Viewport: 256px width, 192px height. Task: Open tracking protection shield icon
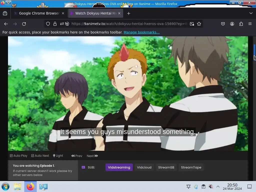coord(48,24)
